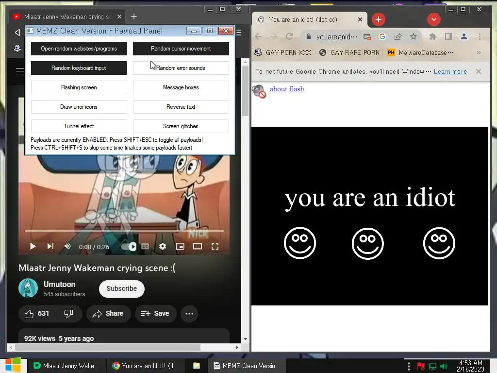Select the Mlaatr Jenny Wakeman browser tab
Screen dimensions: 497x373
67,17
